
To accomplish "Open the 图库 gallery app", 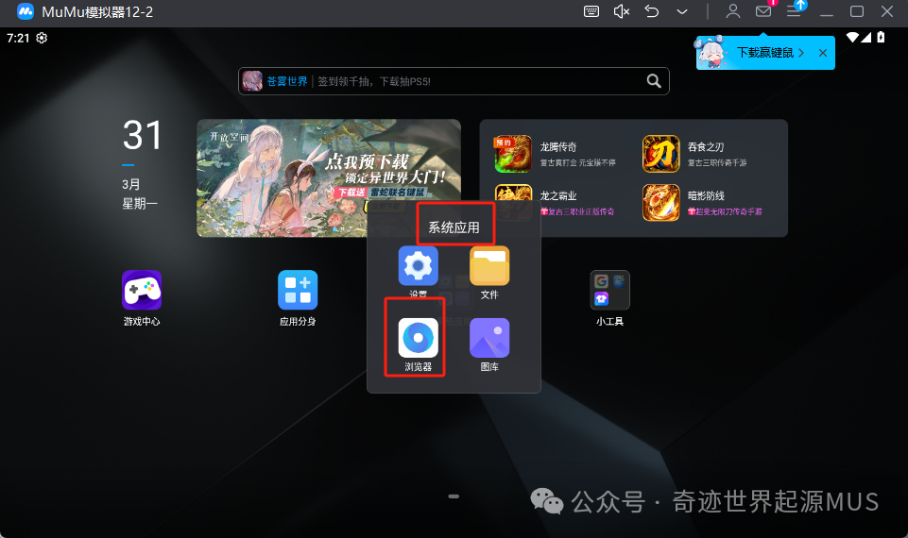I will [x=489, y=338].
